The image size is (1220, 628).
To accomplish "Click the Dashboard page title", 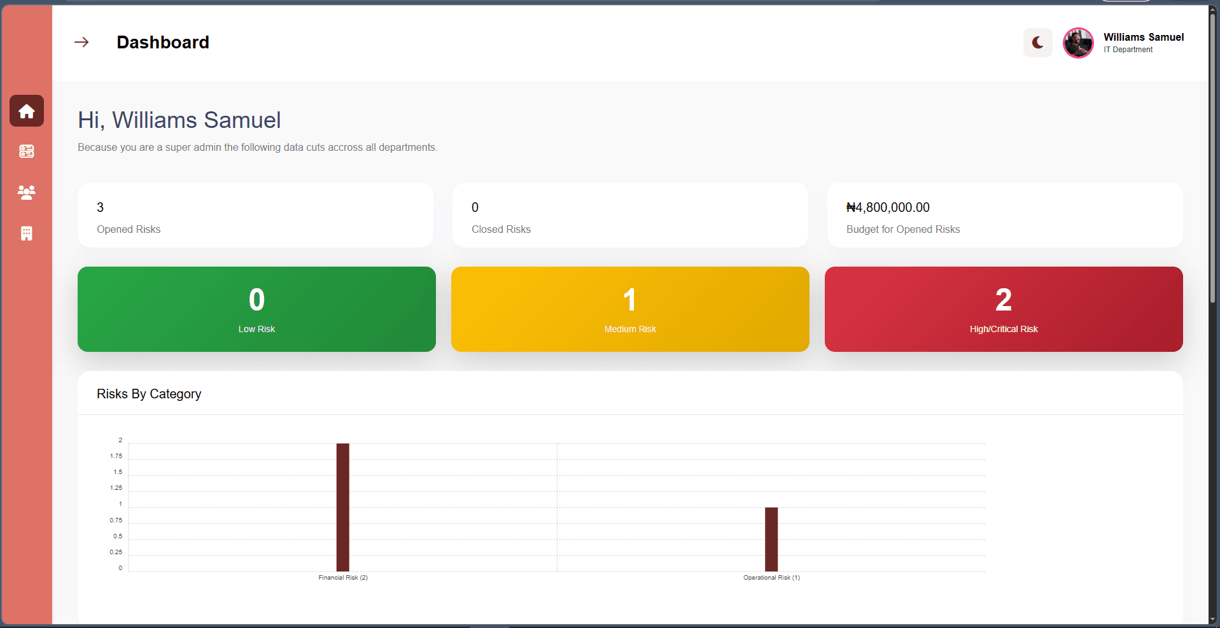I will [163, 42].
